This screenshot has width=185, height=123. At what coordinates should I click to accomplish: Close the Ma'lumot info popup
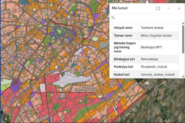click(179, 8)
